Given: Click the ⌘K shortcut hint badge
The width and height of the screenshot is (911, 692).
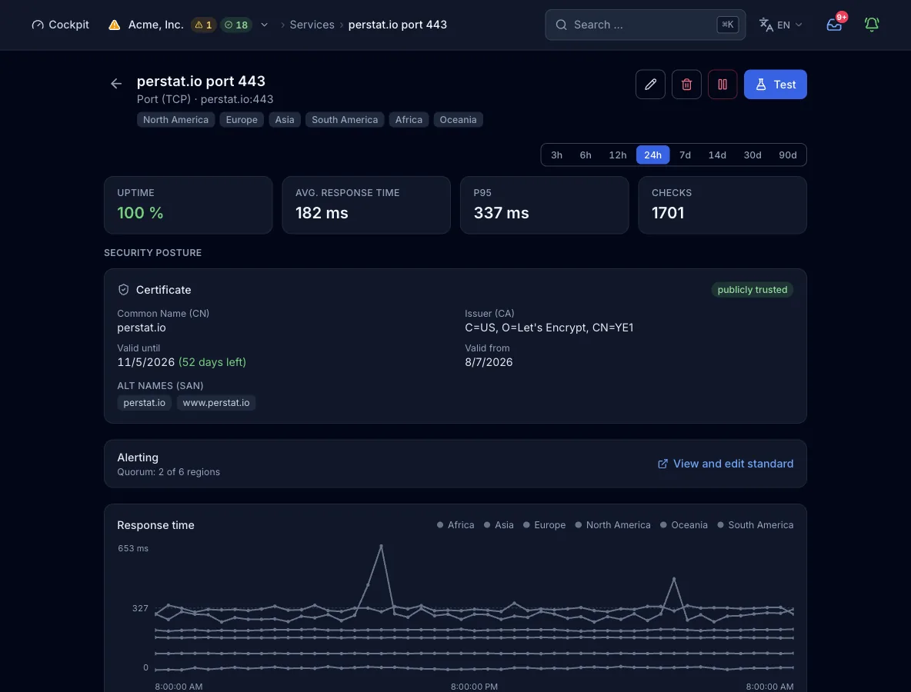Looking at the screenshot, I should [x=727, y=25].
